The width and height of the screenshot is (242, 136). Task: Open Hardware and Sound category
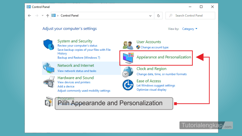pos(76,78)
